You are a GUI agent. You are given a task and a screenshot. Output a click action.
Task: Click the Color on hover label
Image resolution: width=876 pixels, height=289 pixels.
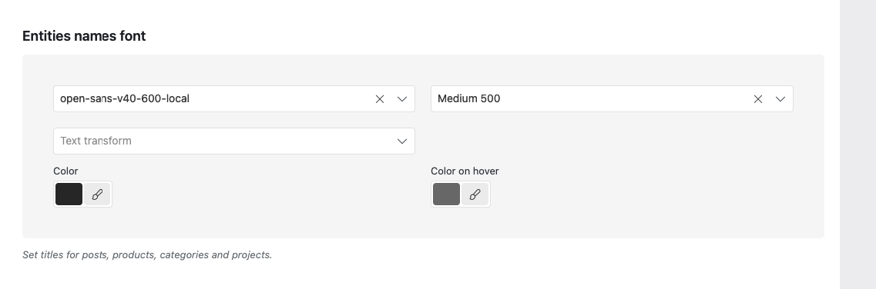pyautogui.click(x=465, y=171)
